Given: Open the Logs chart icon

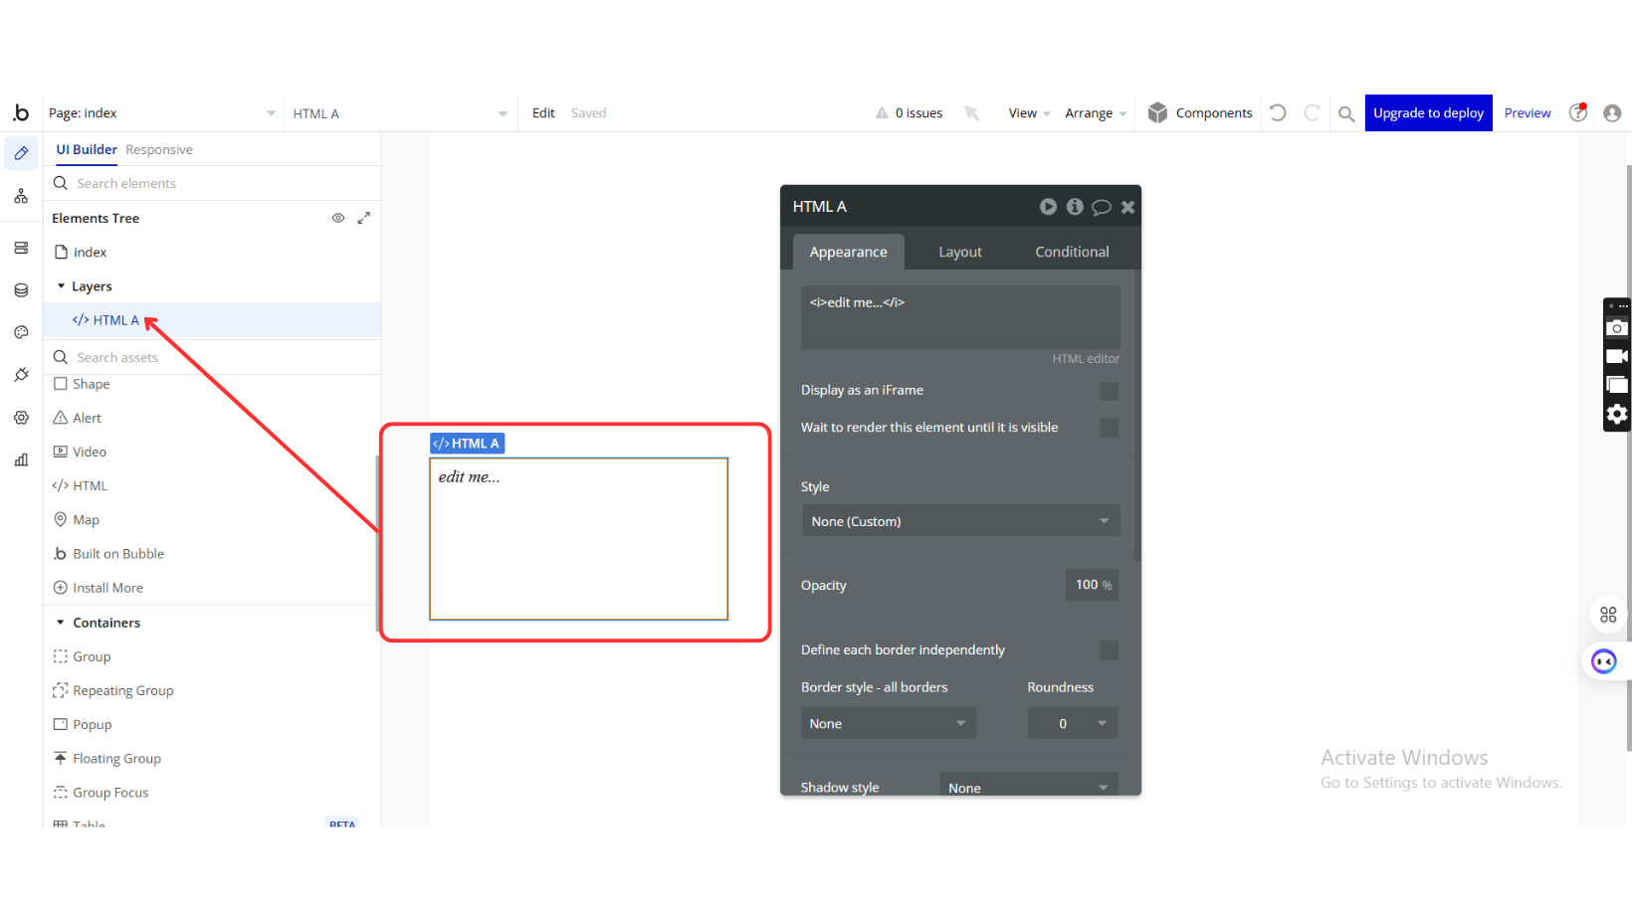Looking at the screenshot, I should click(21, 459).
